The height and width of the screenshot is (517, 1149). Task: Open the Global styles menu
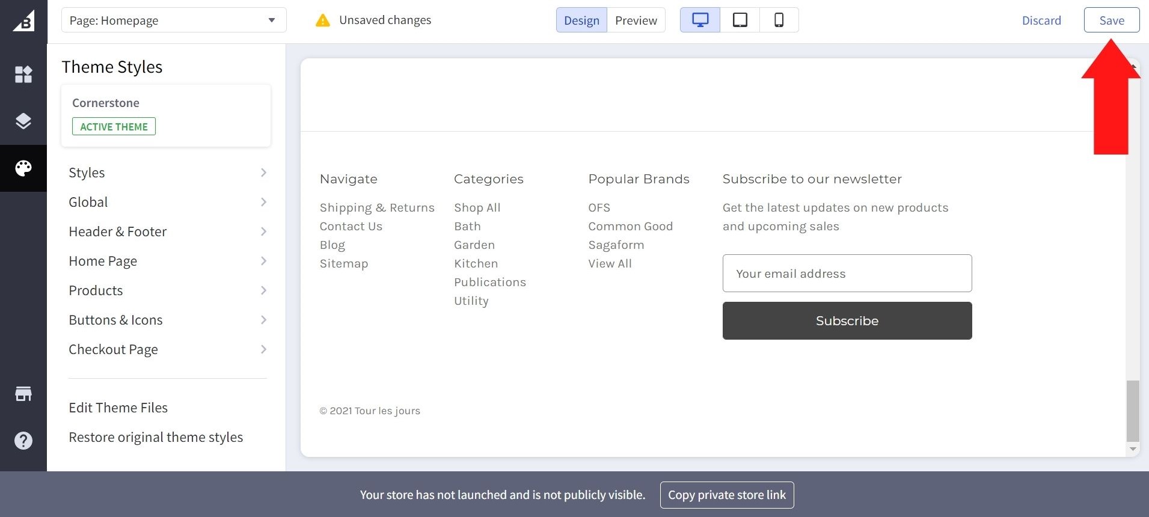(167, 202)
